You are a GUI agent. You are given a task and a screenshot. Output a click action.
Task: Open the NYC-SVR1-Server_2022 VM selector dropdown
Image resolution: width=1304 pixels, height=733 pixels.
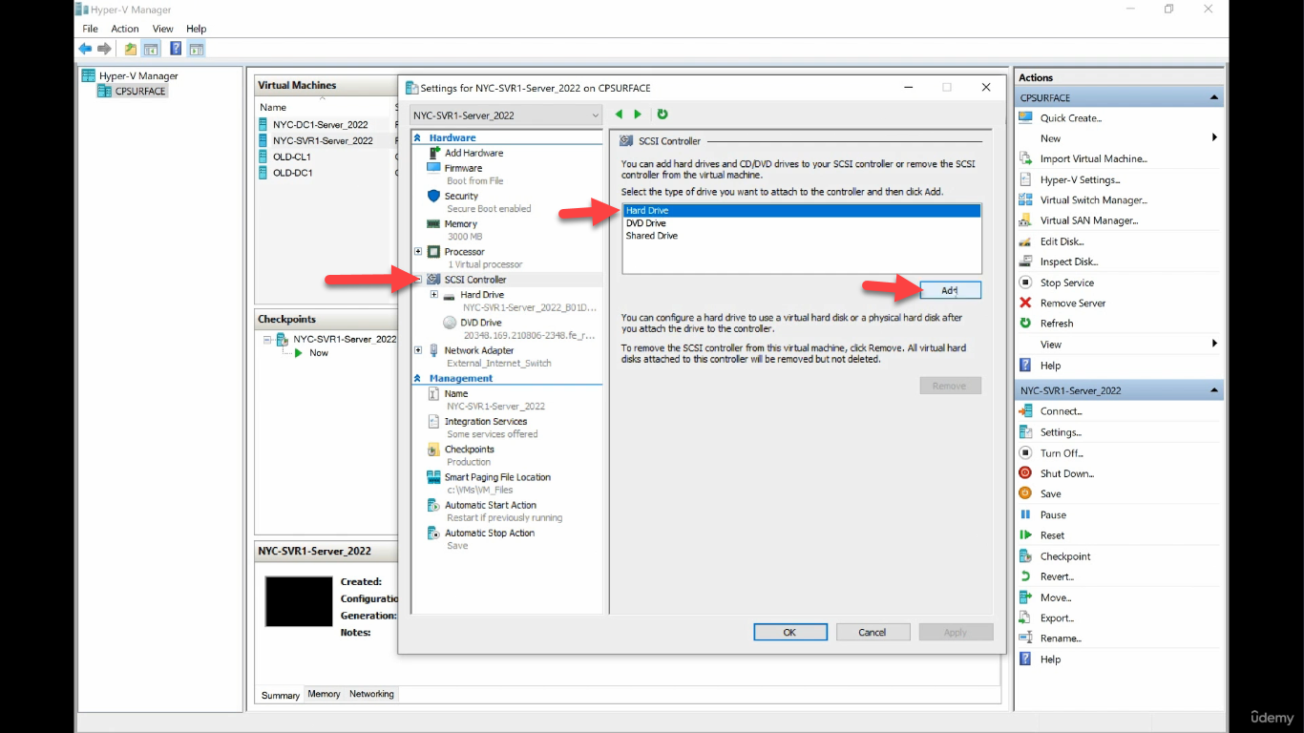[x=506, y=115]
